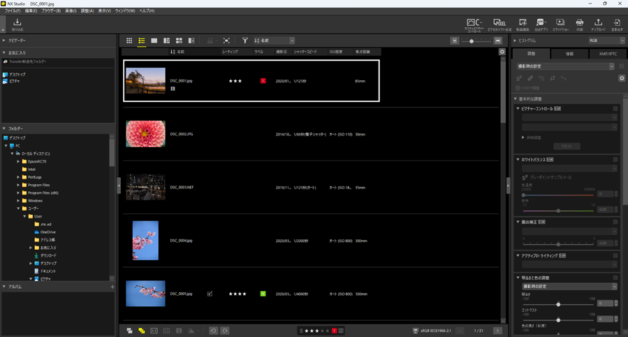Open the 画像(I) menu

click(71, 11)
